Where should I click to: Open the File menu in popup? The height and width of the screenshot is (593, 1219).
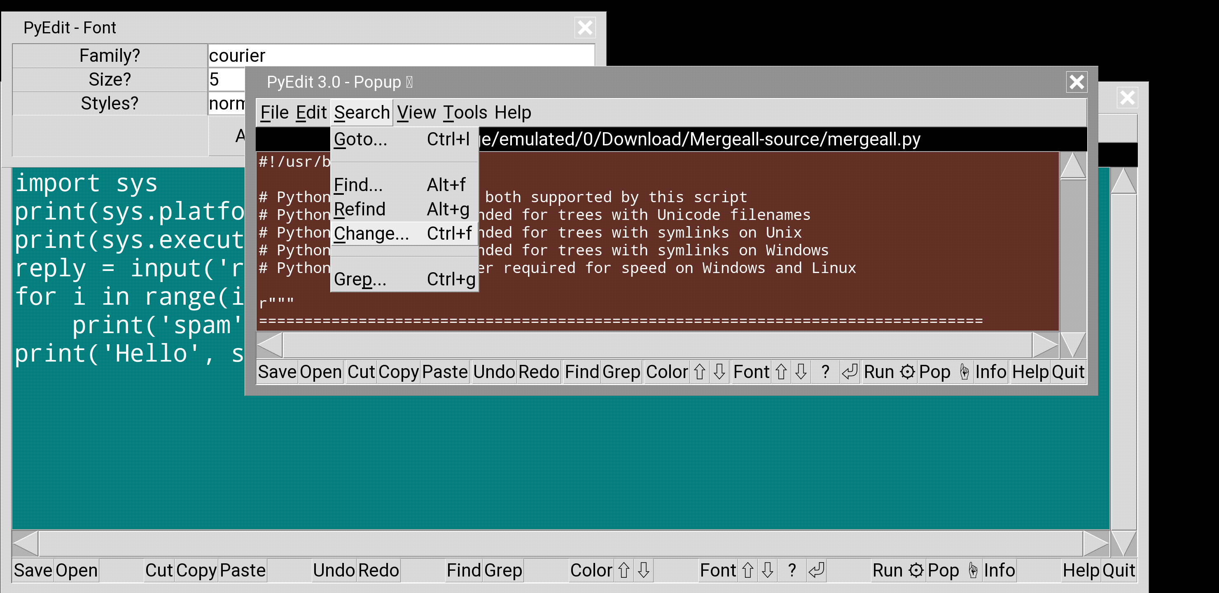click(x=274, y=113)
